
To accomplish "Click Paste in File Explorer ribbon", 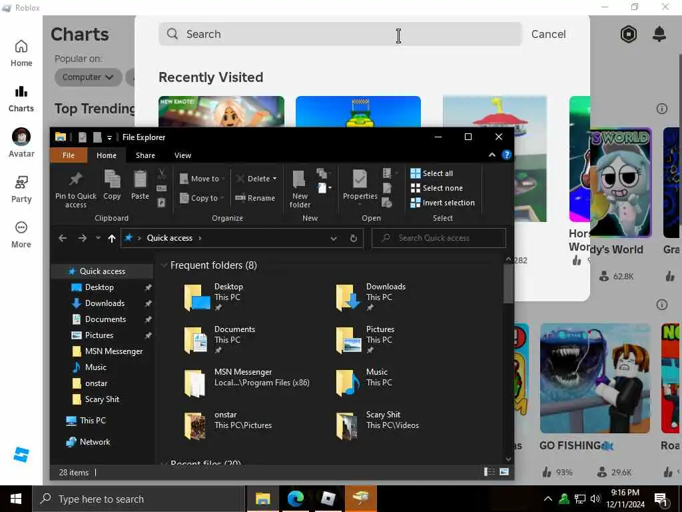I will click(x=140, y=185).
